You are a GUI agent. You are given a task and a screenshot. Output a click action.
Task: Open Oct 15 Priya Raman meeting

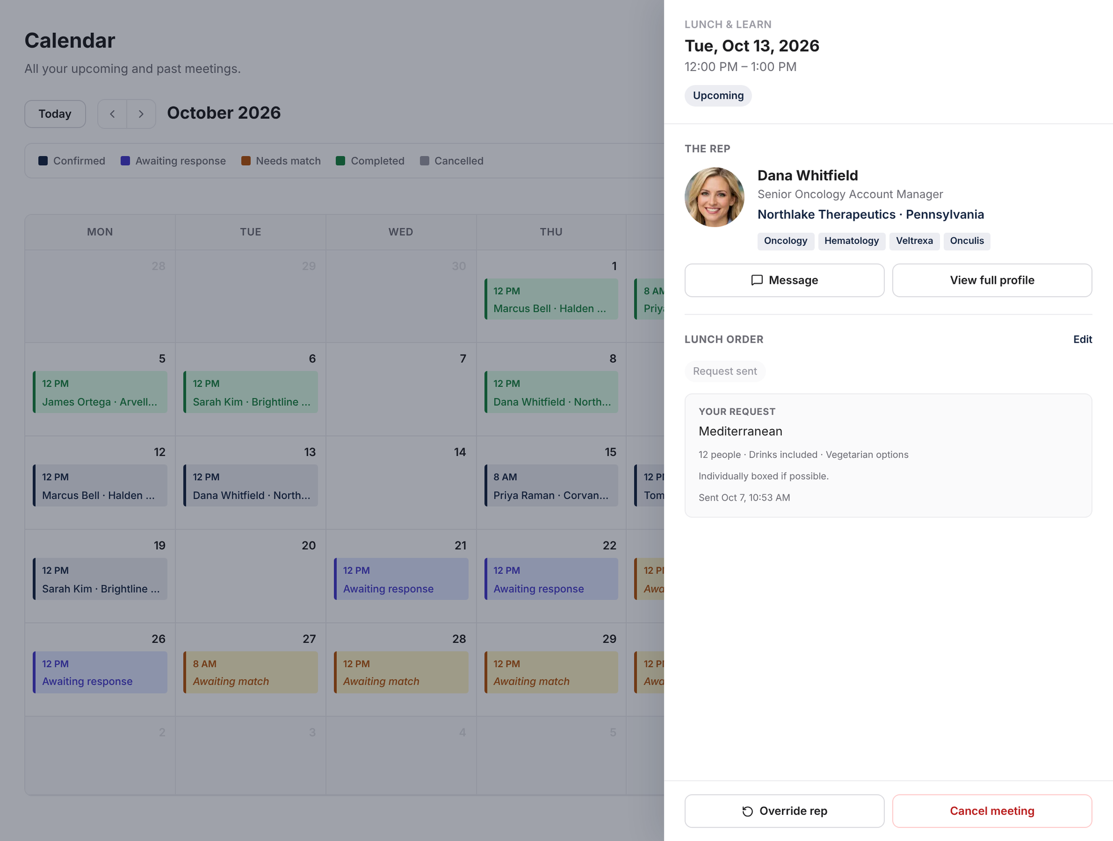tap(551, 486)
